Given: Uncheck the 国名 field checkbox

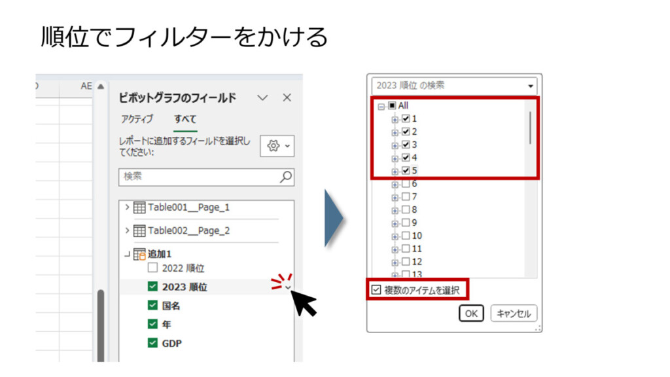Looking at the screenshot, I should click(x=152, y=306).
